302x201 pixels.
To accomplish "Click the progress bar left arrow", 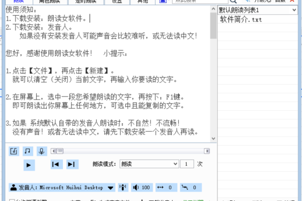I will click(53, 151).
